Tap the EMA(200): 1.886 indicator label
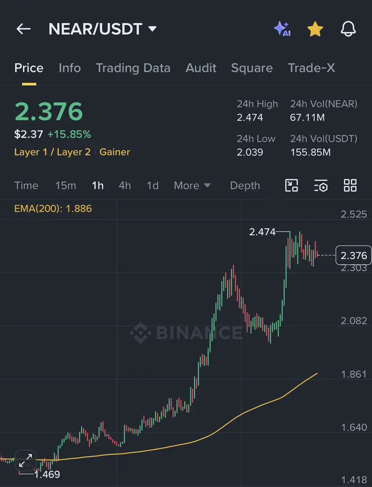Viewport: 372px width, 487px height. point(53,208)
